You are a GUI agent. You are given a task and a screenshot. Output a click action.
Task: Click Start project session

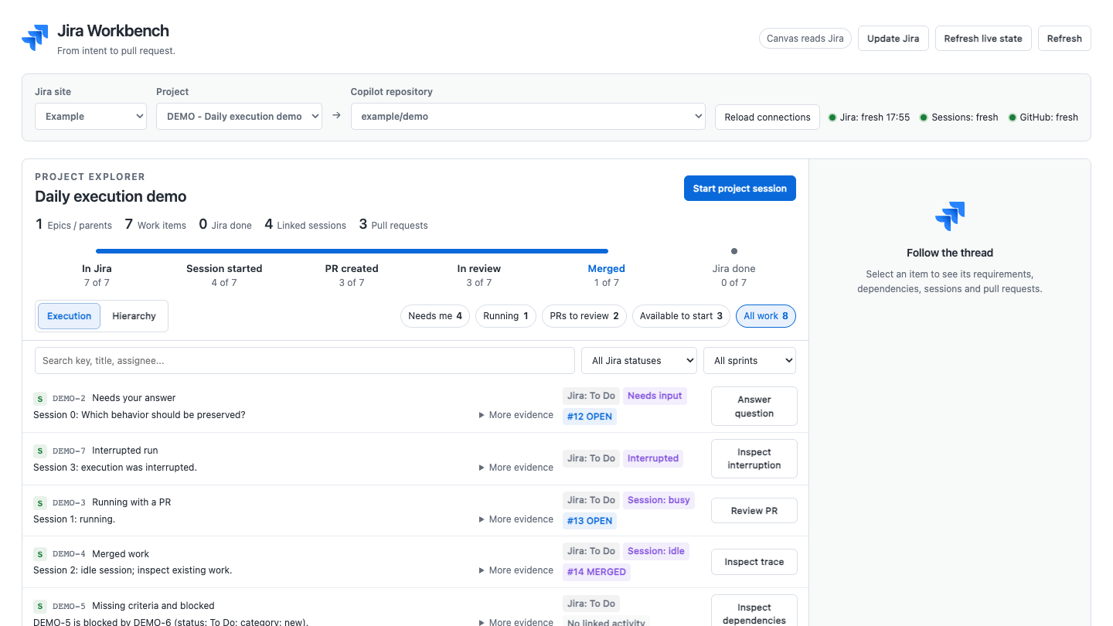(x=740, y=189)
